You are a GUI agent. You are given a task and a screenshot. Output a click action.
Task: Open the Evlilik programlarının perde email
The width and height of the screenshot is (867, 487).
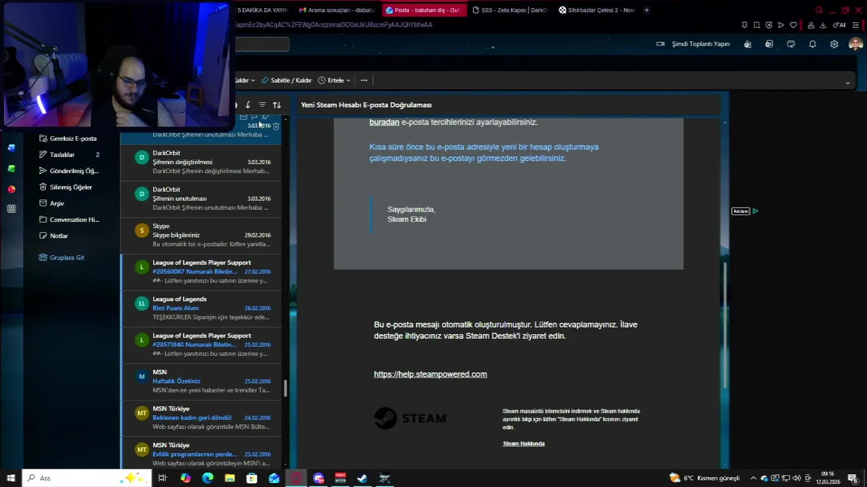(x=200, y=453)
